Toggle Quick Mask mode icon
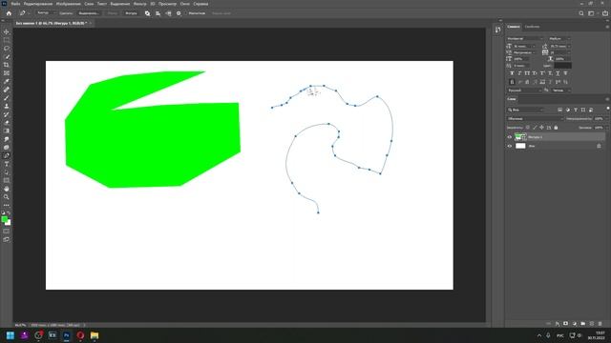Image resolution: width=611 pixels, height=343 pixels. point(7,231)
